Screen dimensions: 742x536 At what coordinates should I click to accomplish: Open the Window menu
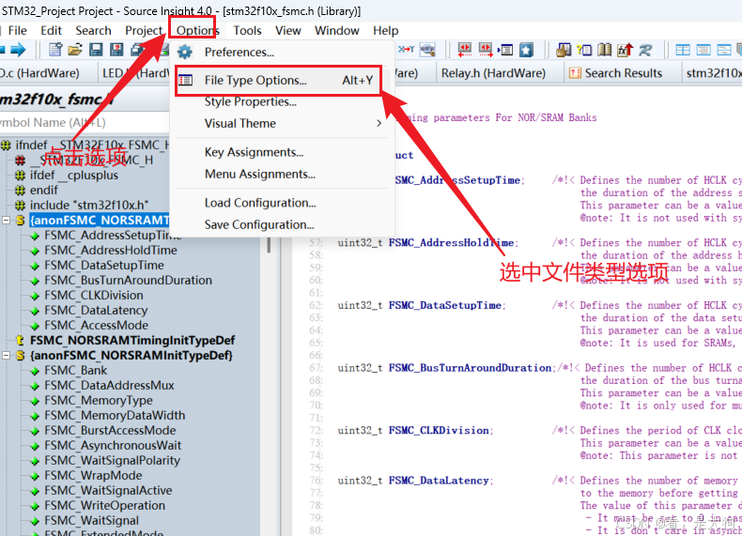point(337,31)
